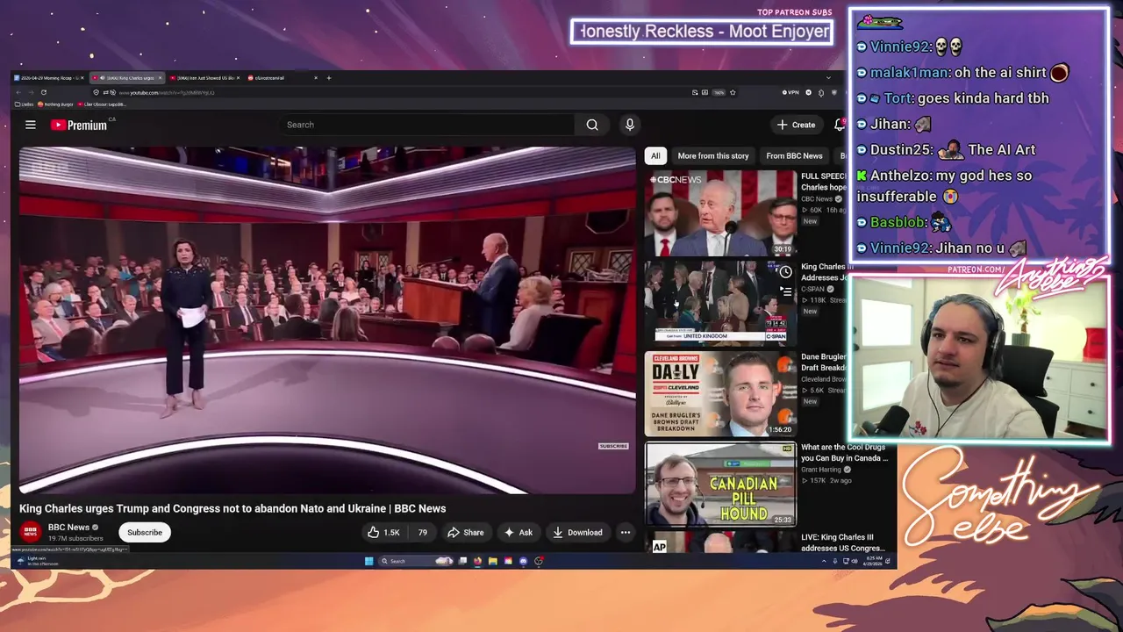Open 'What are the Cool Drugs' title
This screenshot has height=632, width=1123.
point(844,452)
